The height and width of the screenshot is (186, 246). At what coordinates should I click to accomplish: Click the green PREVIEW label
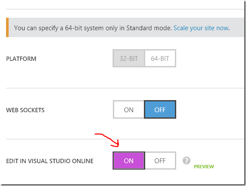pos(204,167)
